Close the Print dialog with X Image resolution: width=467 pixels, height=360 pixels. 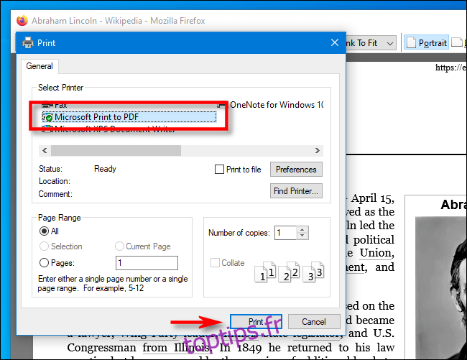(x=334, y=42)
